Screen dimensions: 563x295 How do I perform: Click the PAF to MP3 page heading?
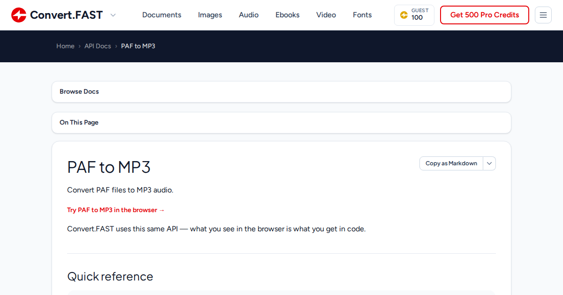coord(109,167)
